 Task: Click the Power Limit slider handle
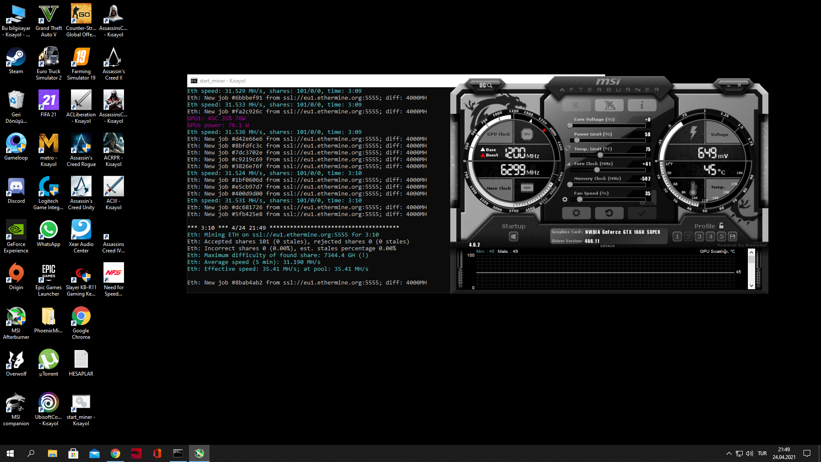click(577, 140)
